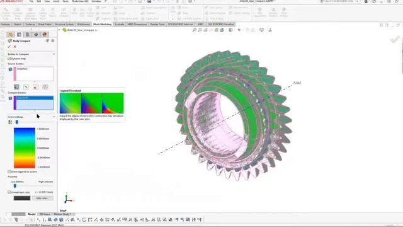Click the user login icon in title bar
403x227 pixels.
point(366,1)
